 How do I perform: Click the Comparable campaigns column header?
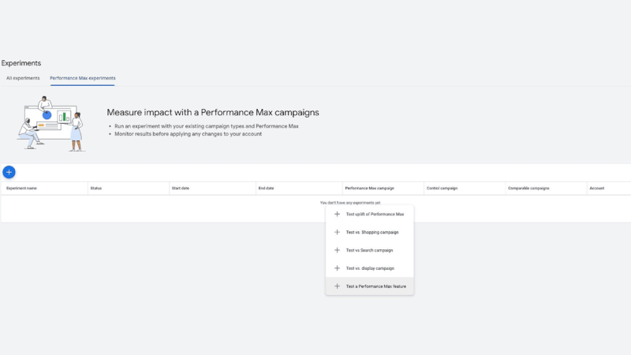[528, 188]
